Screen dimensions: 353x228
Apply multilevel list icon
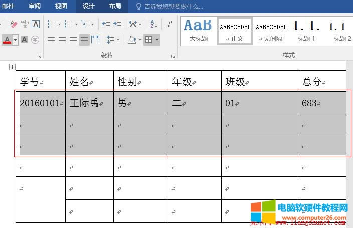tap(85, 24)
